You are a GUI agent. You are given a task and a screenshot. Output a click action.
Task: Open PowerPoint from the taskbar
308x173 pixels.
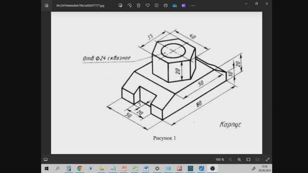tap(124, 169)
